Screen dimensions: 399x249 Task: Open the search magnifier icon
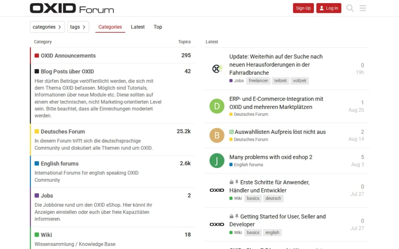350,8
